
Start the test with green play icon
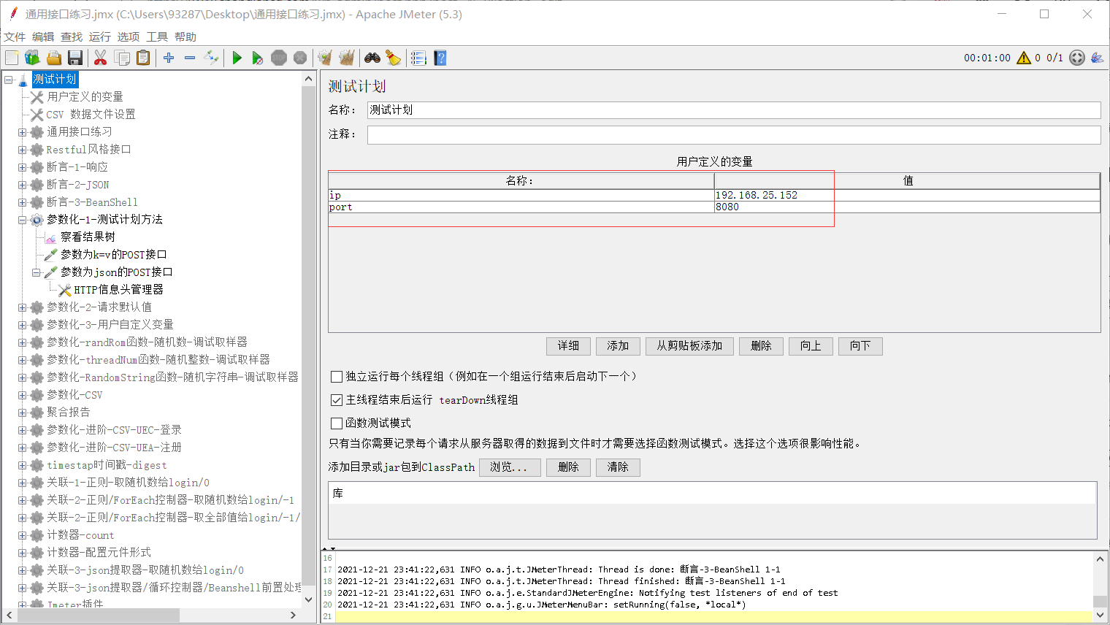click(x=237, y=58)
